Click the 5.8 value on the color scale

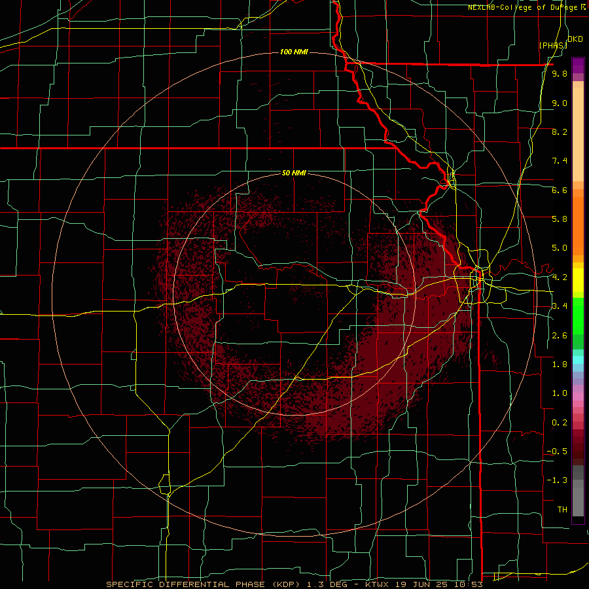click(x=560, y=219)
